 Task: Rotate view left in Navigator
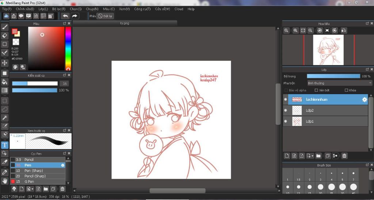click(320, 31)
